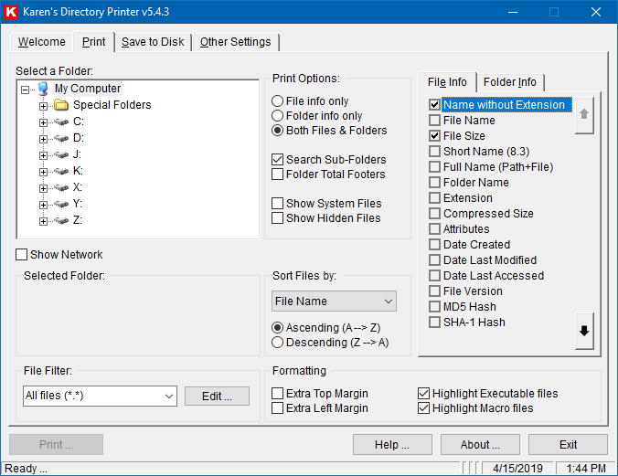The height and width of the screenshot is (476, 618).
Task: Choose Descending (Z --> A) sort order
Action: [278, 343]
